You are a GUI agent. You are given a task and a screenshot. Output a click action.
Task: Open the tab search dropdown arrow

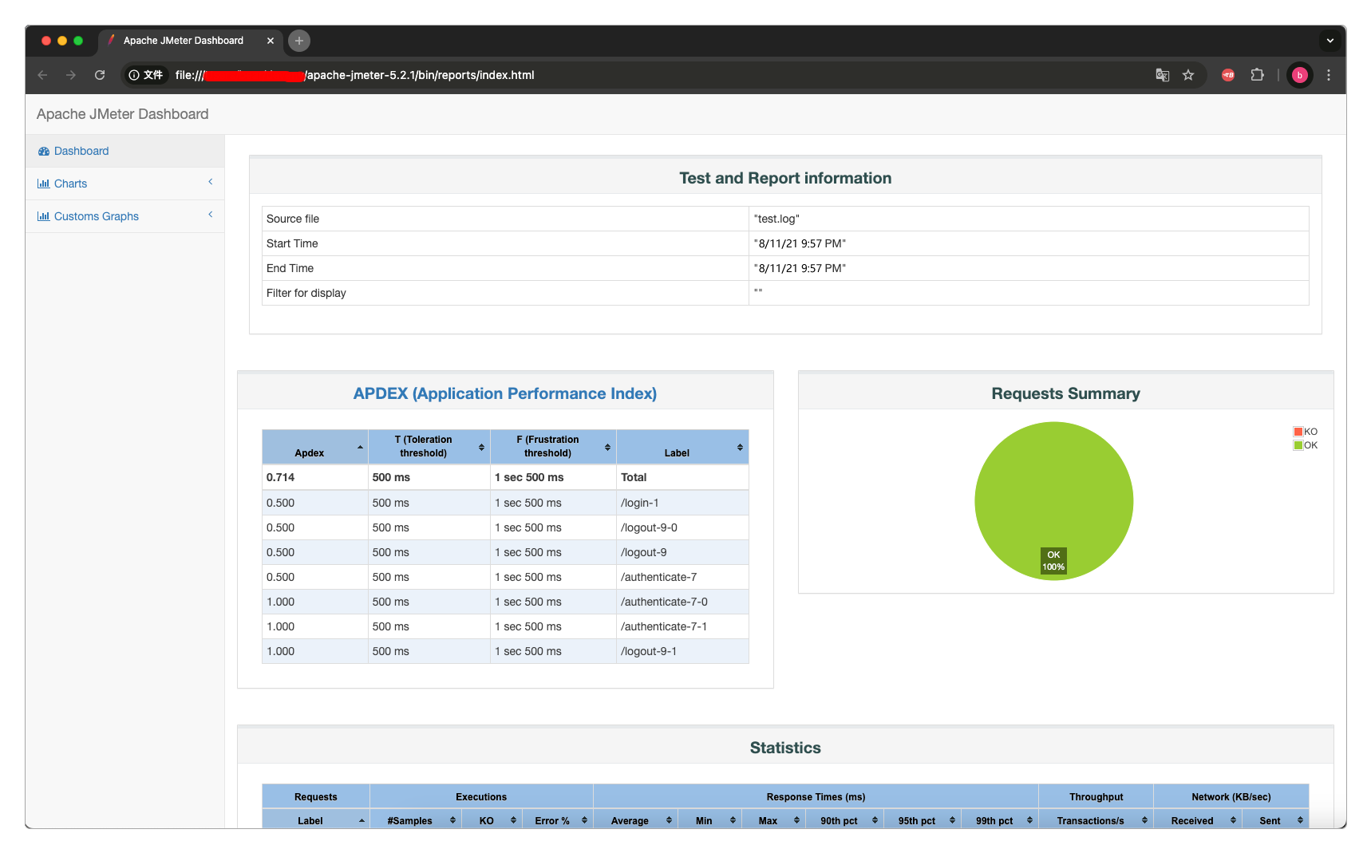[1330, 41]
